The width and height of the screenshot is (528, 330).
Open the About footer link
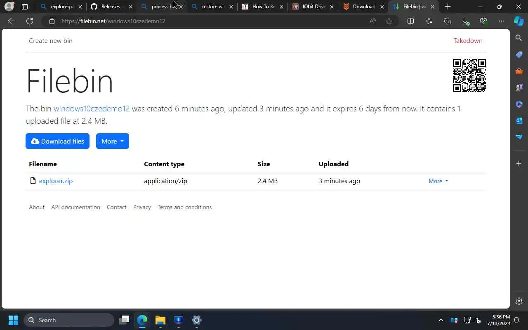tap(37, 207)
